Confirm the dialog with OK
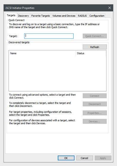This screenshot has height=166, width=117. [x=66, y=158]
